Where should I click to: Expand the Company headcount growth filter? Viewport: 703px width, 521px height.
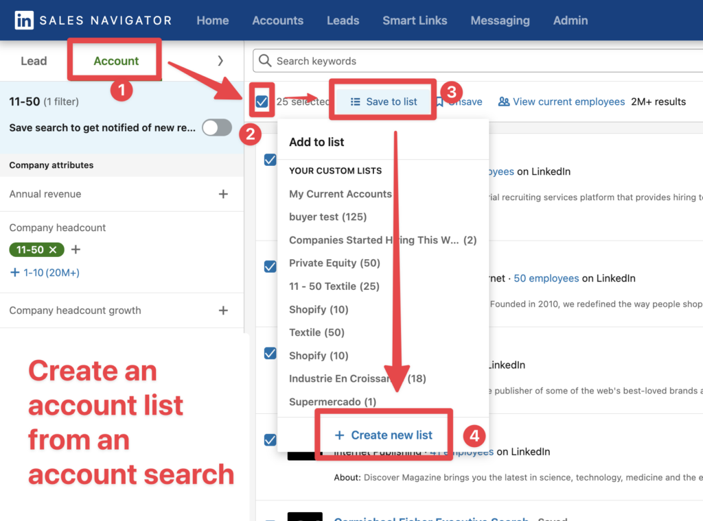(223, 310)
